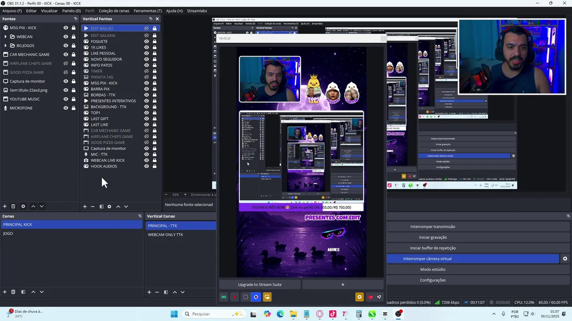Open TikTok in Windows taskbar
The image size is (572, 321).
[x=332, y=314]
